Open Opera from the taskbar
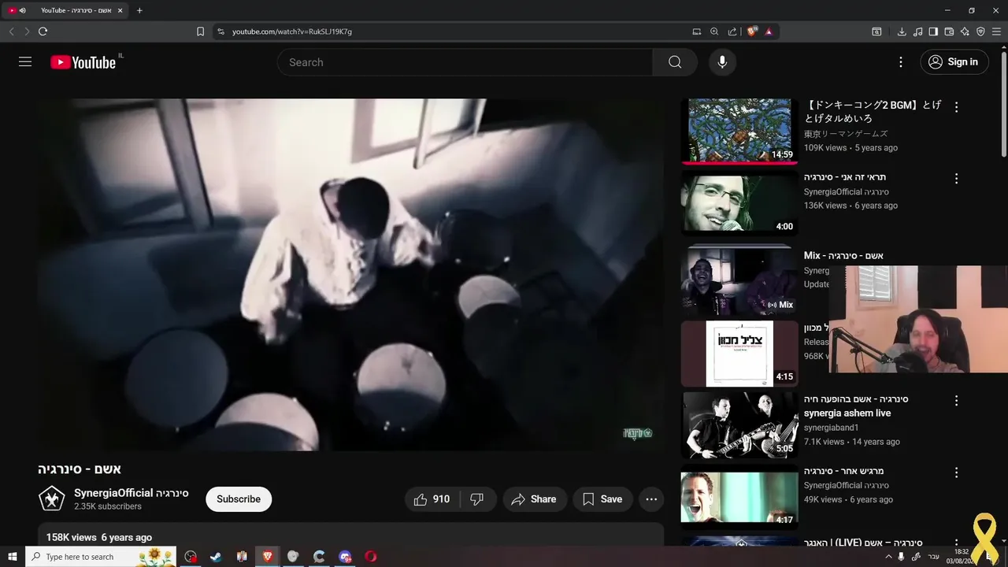The height and width of the screenshot is (567, 1008). coord(371,557)
